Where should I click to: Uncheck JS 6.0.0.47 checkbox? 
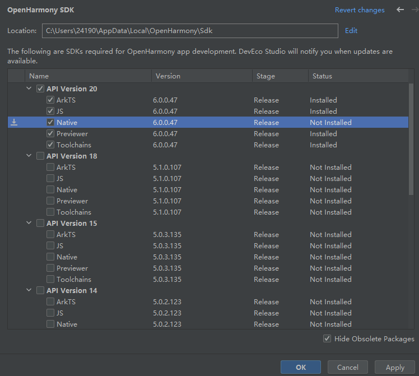pos(50,111)
